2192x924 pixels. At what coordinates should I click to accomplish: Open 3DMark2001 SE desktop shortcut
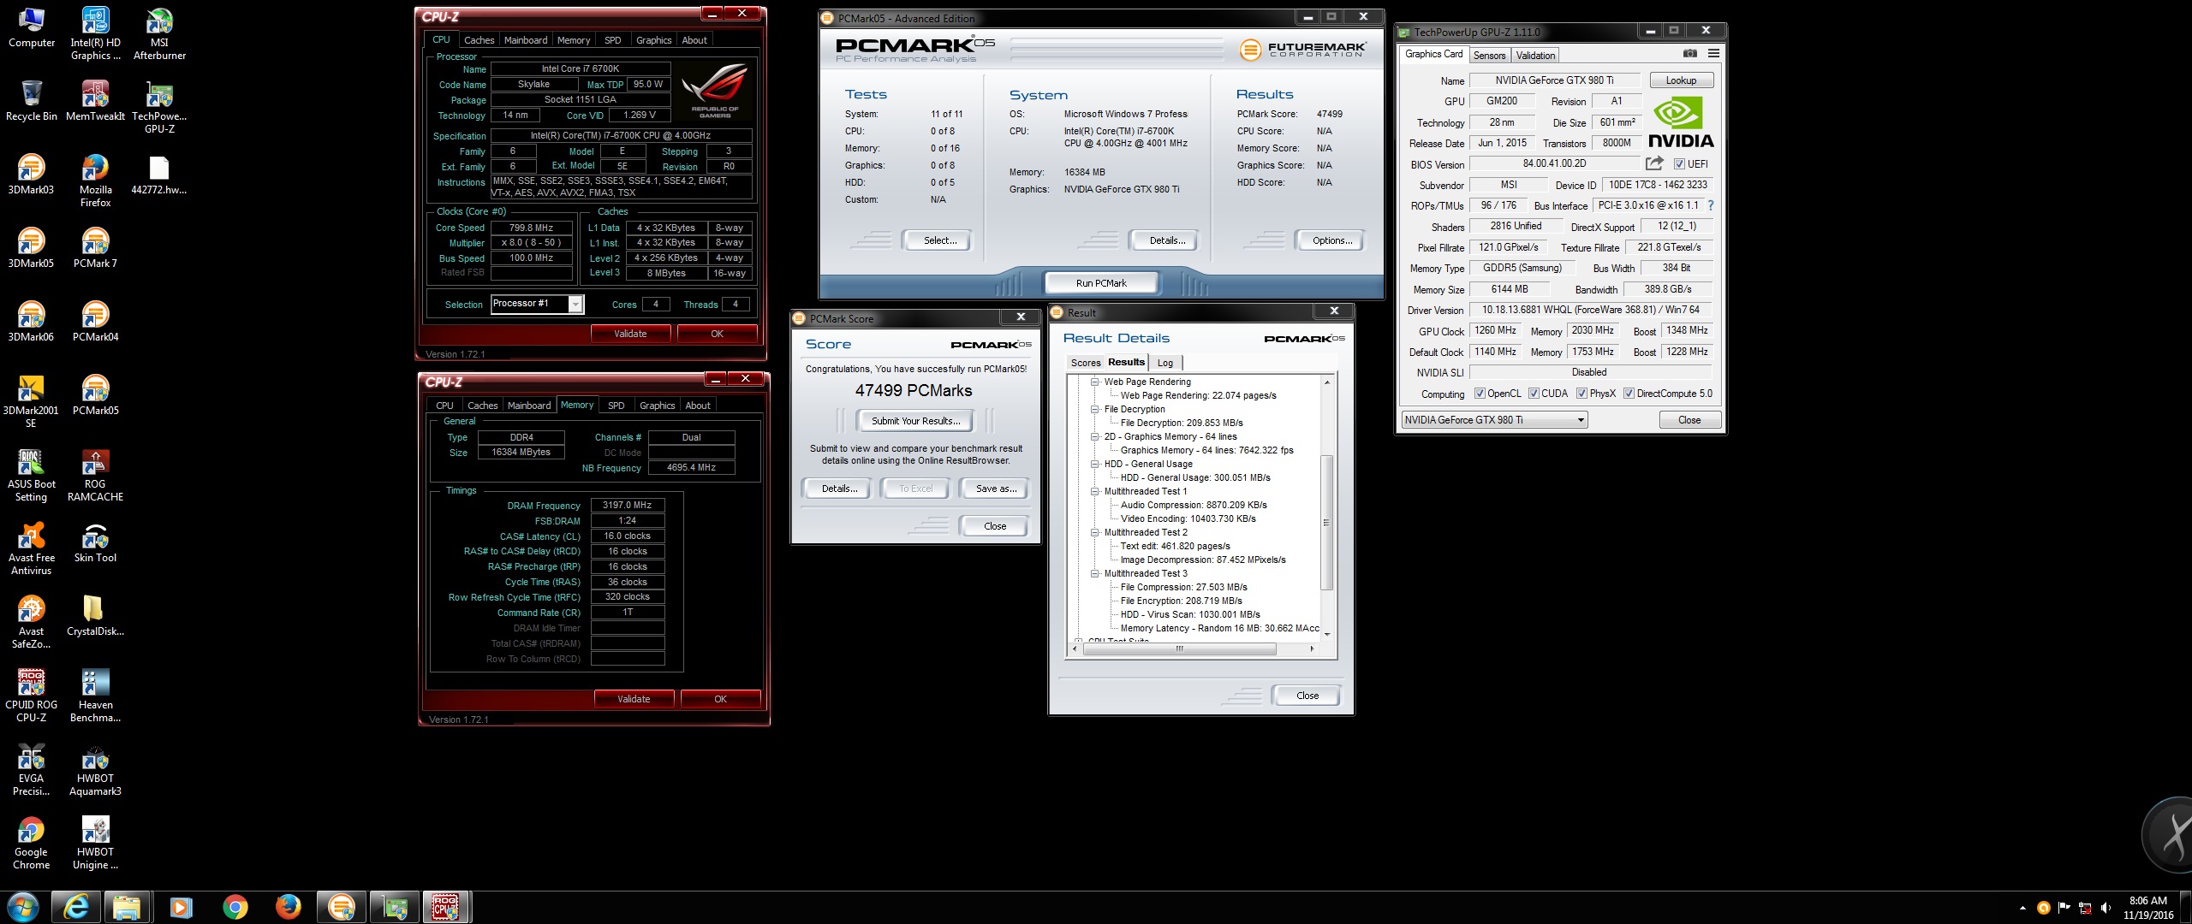pyautogui.click(x=31, y=402)
